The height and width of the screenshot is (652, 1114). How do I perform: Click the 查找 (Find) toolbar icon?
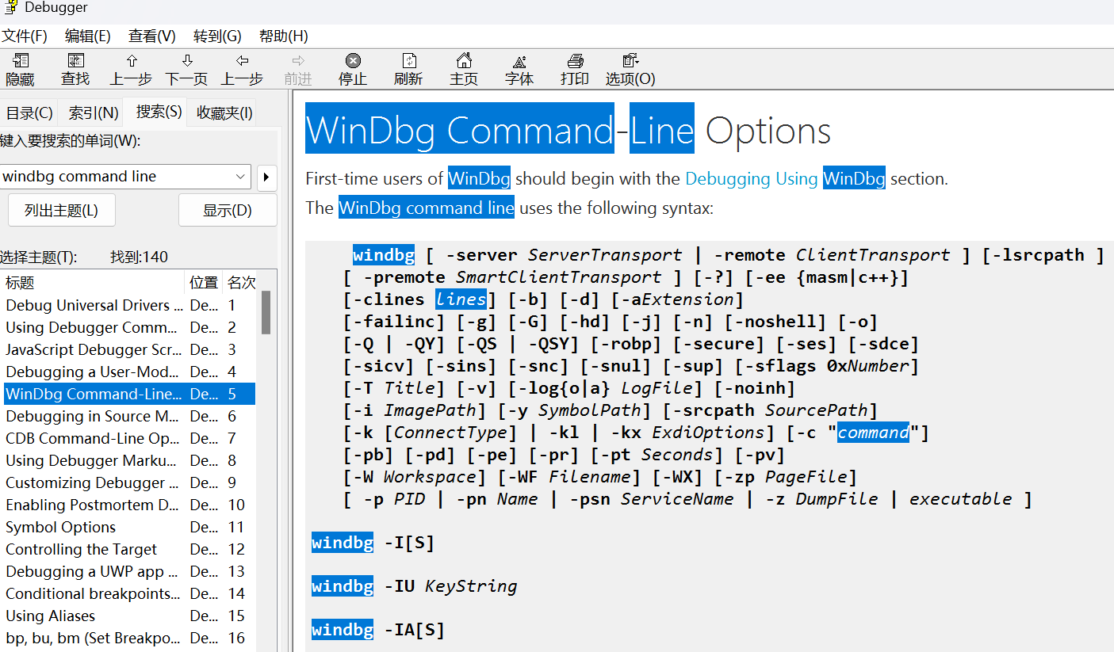click(75, 70)
